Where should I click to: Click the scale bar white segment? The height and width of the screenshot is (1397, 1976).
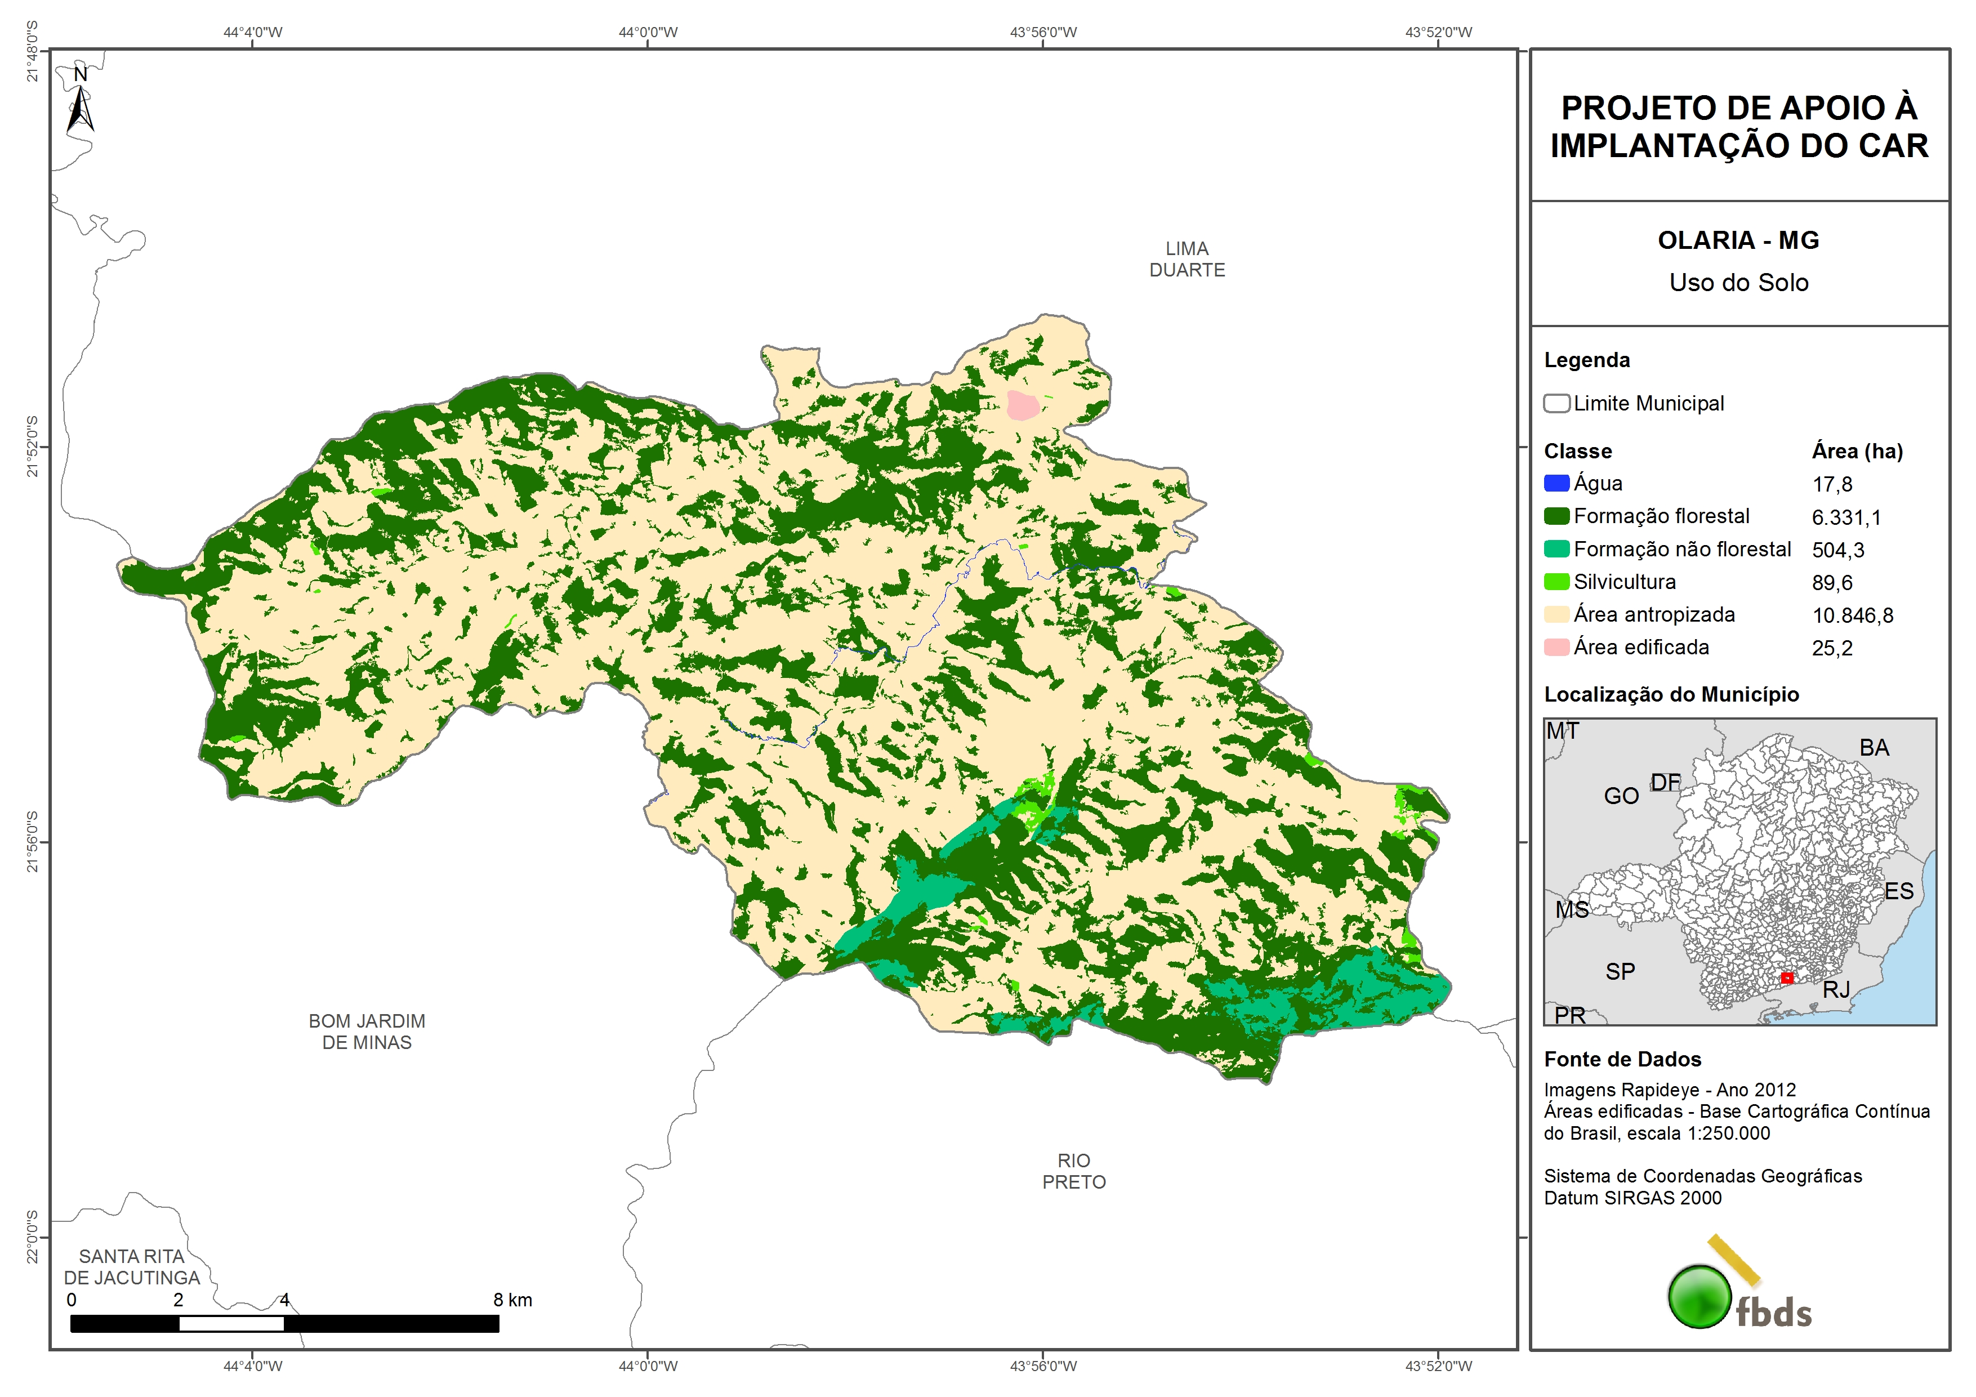pos(231,1324)
